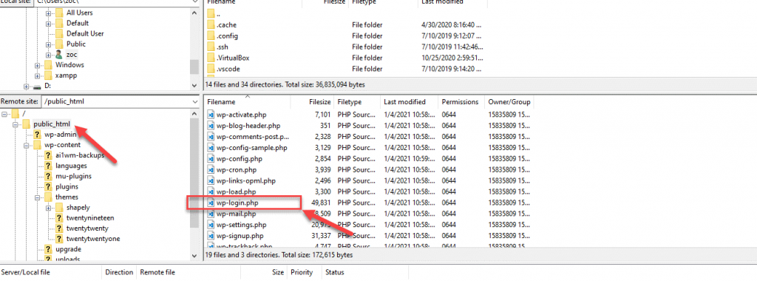Click the wp-config.php file icon
The width and height of the screenshot is (757, 281).
click(x=211, y=159)
